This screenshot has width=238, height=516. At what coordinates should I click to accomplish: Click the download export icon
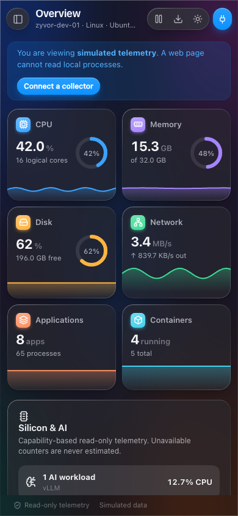[x=178, y=19]
